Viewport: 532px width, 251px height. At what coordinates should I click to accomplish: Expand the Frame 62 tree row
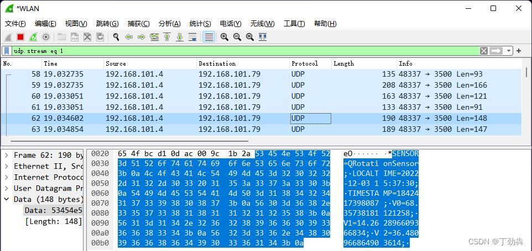tap(7, 155)
